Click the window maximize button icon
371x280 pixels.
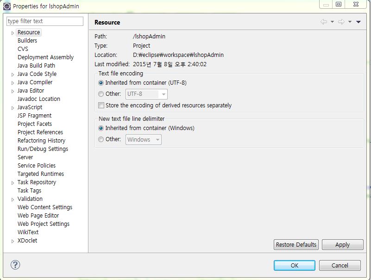pos(339,5)
